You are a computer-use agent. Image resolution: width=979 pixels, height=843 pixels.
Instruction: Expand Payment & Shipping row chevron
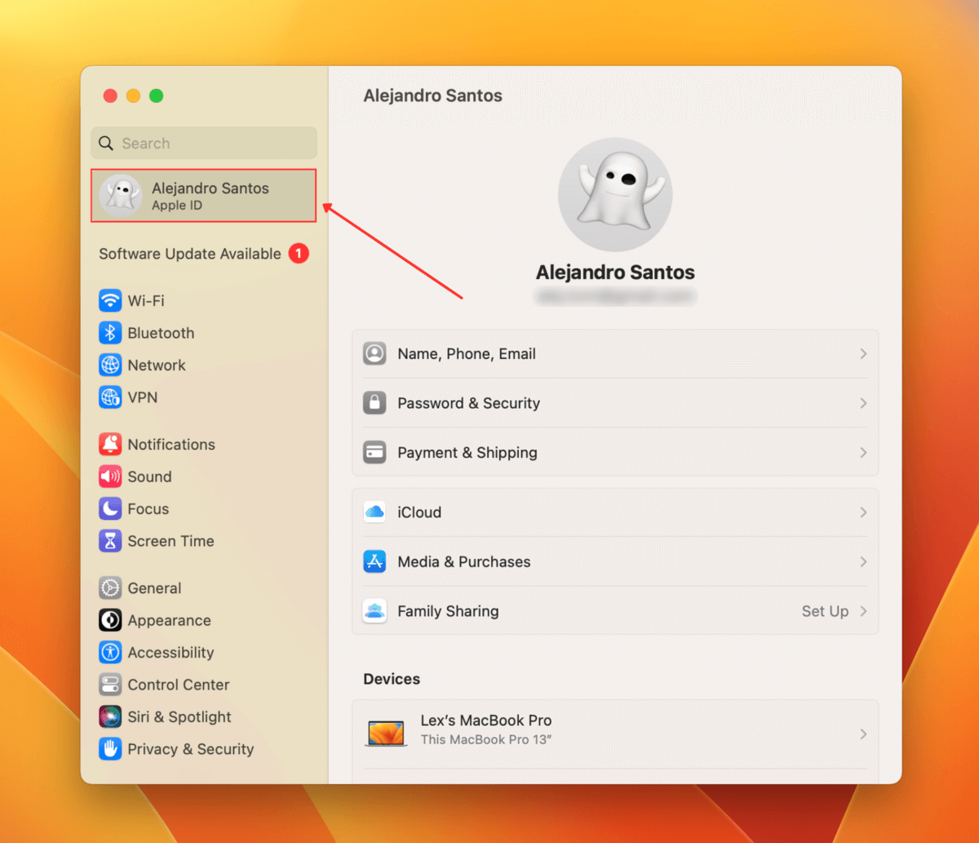point(863,452)
